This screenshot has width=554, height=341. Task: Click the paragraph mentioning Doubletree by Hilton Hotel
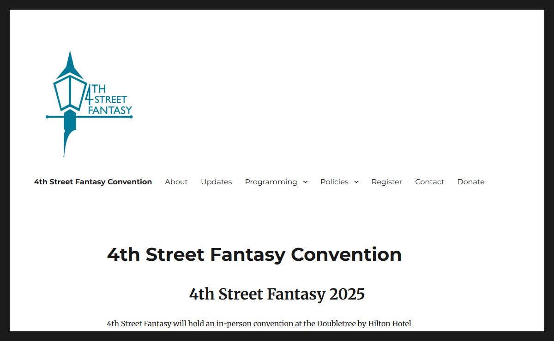pos(259,323)
